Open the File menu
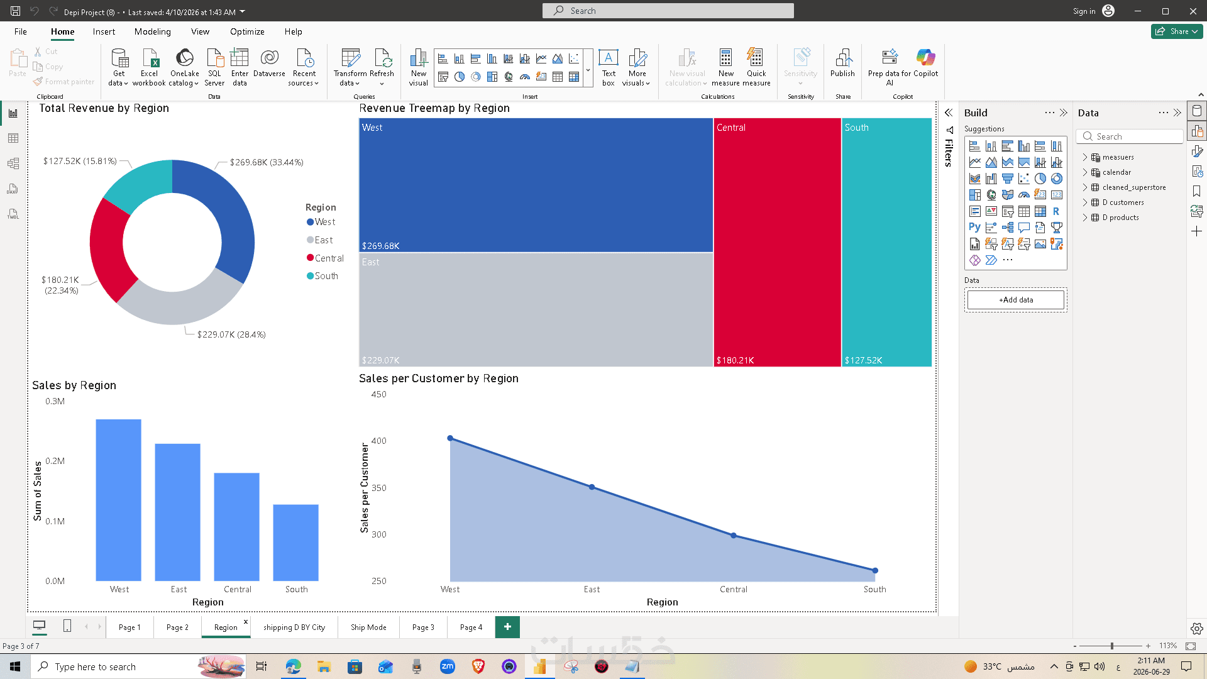This screenshot has height=679, width=1207. [x=21, y=31]
